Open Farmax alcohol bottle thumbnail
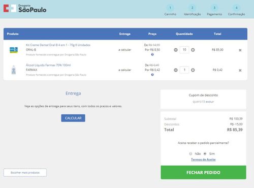Screen dimensions: 254x188 [14, 70]
